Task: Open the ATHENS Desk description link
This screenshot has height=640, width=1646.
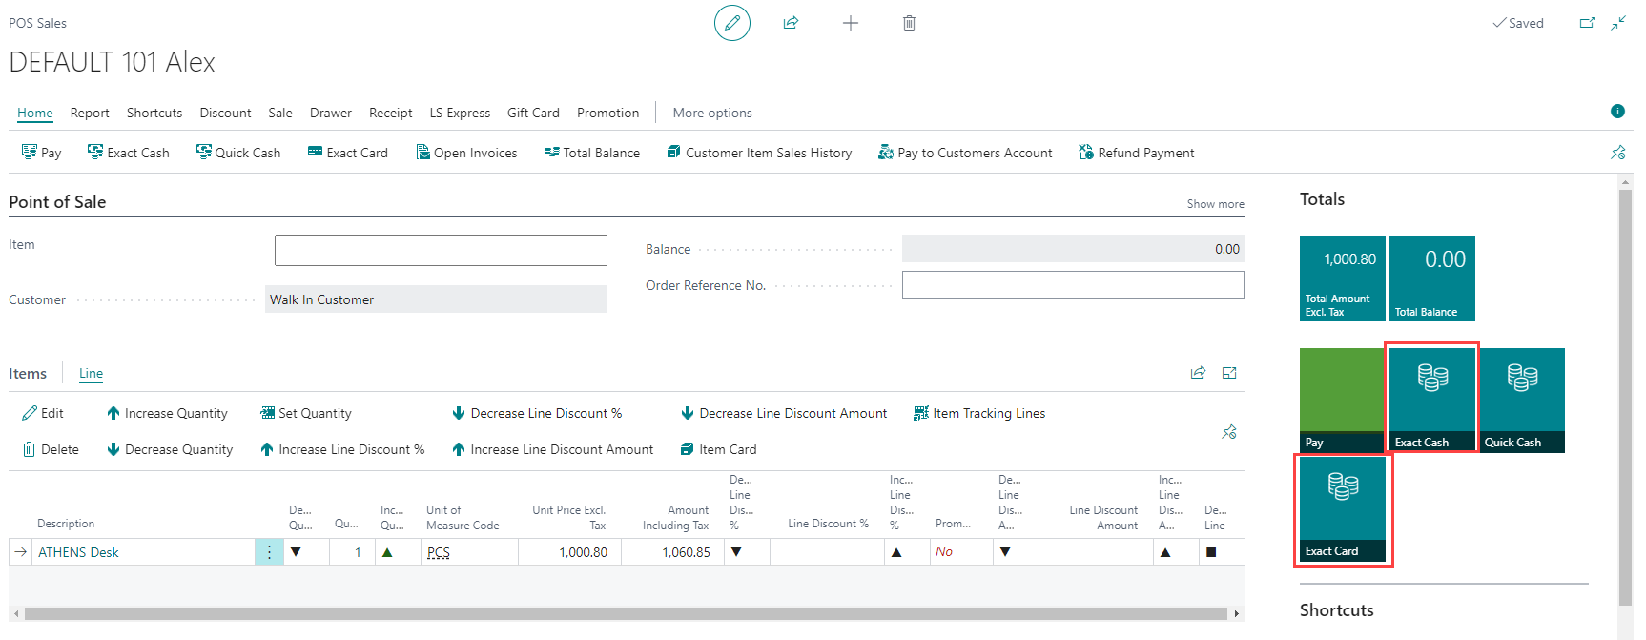Action: coord(78,552)
